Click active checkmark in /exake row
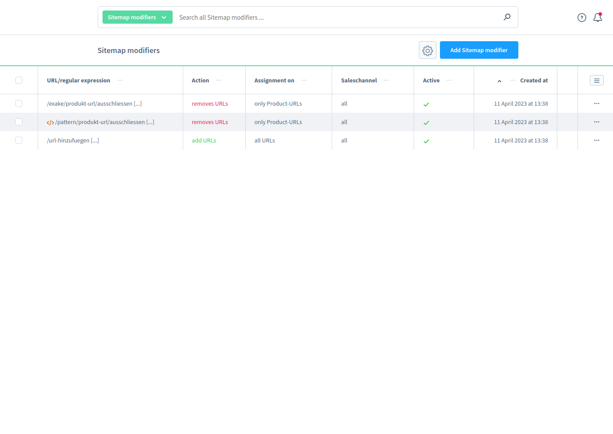 coord(426,104)
